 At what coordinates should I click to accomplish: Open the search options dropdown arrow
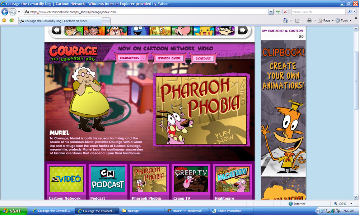pyautogui.click(x=355, y=12)
